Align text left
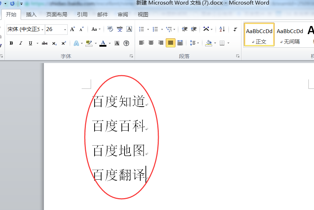Viewport: 314px width, 210px height. tap(142, 43)
